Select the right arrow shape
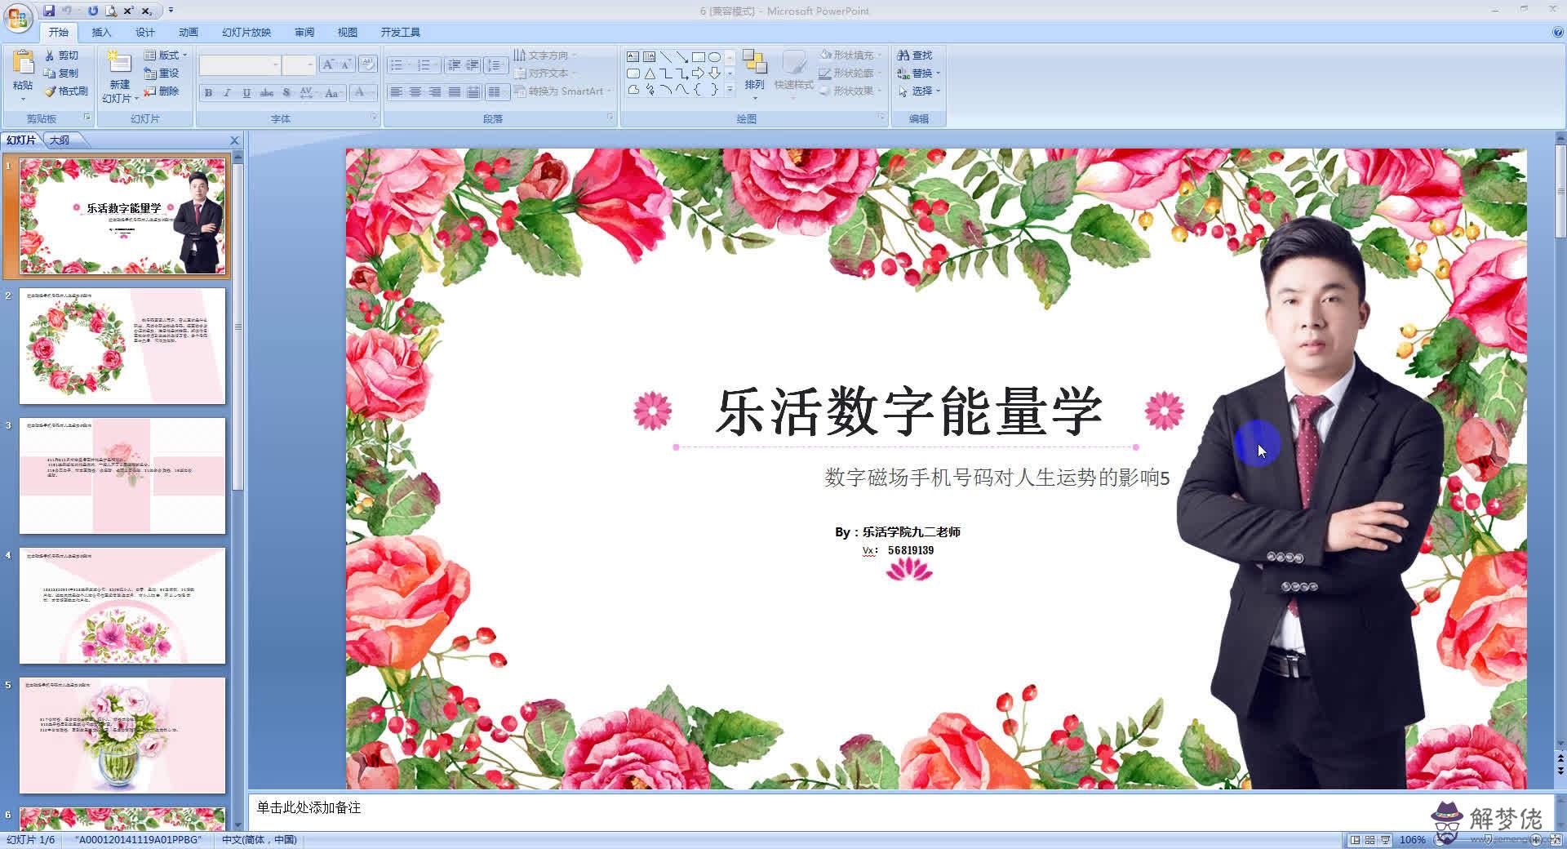 click(698, 73)
